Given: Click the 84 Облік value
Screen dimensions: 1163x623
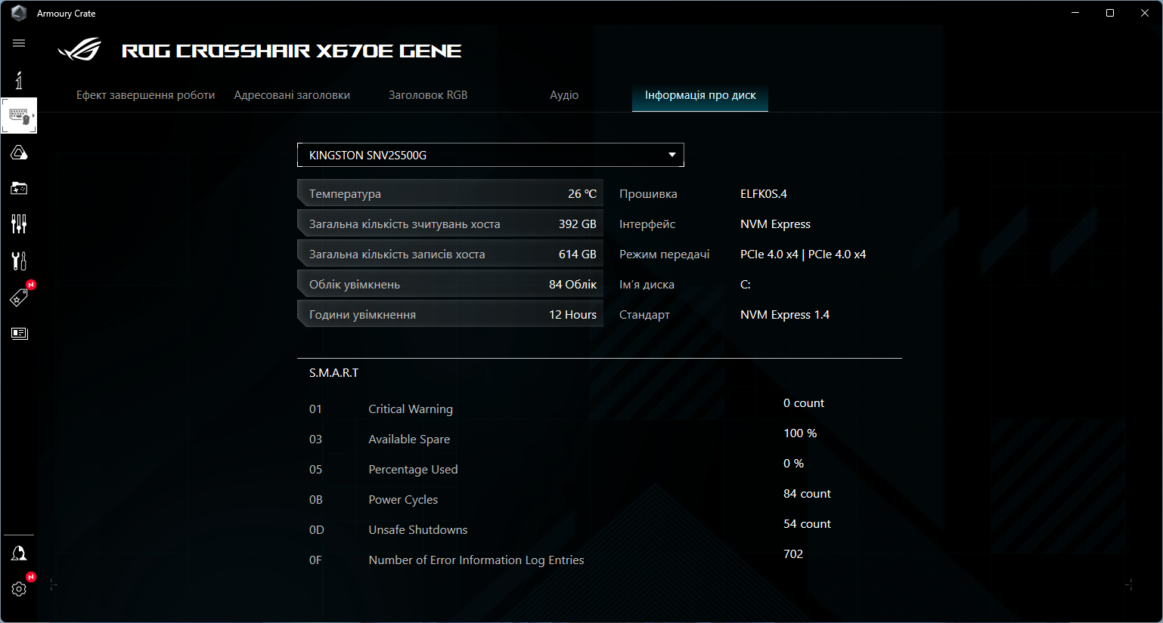Looking at the screenshot, I should coord(573,285).
